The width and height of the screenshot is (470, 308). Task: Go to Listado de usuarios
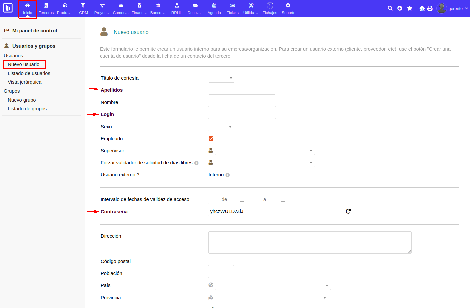[x=29, y=73]
